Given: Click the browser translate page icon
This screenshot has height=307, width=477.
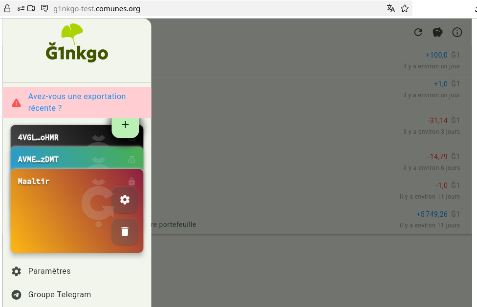Looking at the screenshot, I should pyautogui.click(x=390, y=8).
